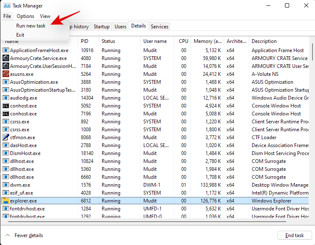Open the View menu

[x=45, y=16]
